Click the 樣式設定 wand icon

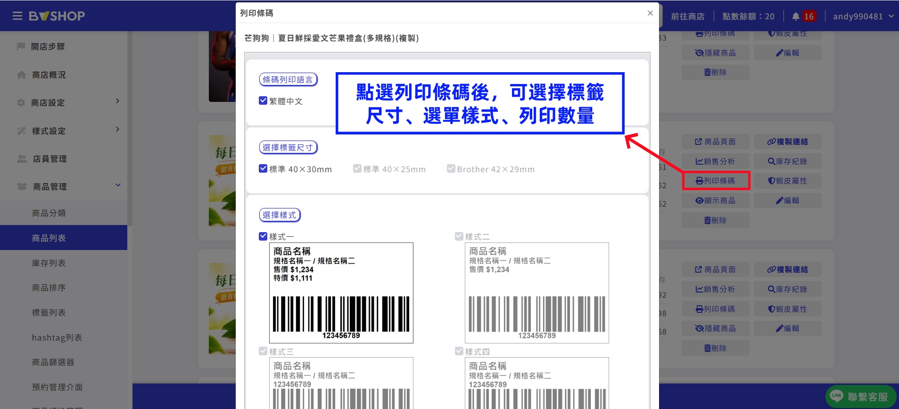21,131
